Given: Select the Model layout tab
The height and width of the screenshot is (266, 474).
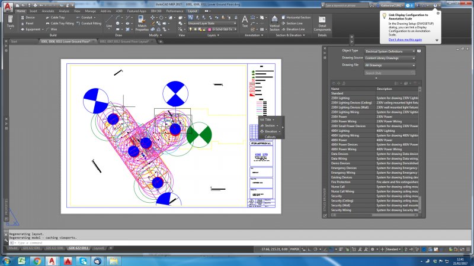Looking at the screenshot, I should click(x=13, y=248).
